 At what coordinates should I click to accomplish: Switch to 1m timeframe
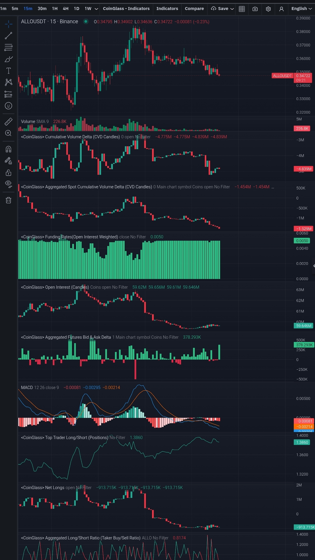pyautogui.click(x=3, y=9)
